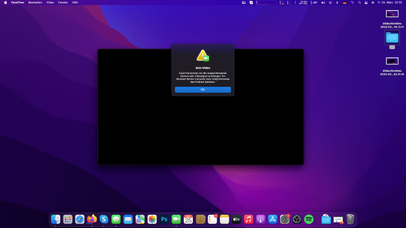The image size is (406, 228).
Task: Open the Music app in the Dock
Action: pyautogui.click(x=249, y=219)
